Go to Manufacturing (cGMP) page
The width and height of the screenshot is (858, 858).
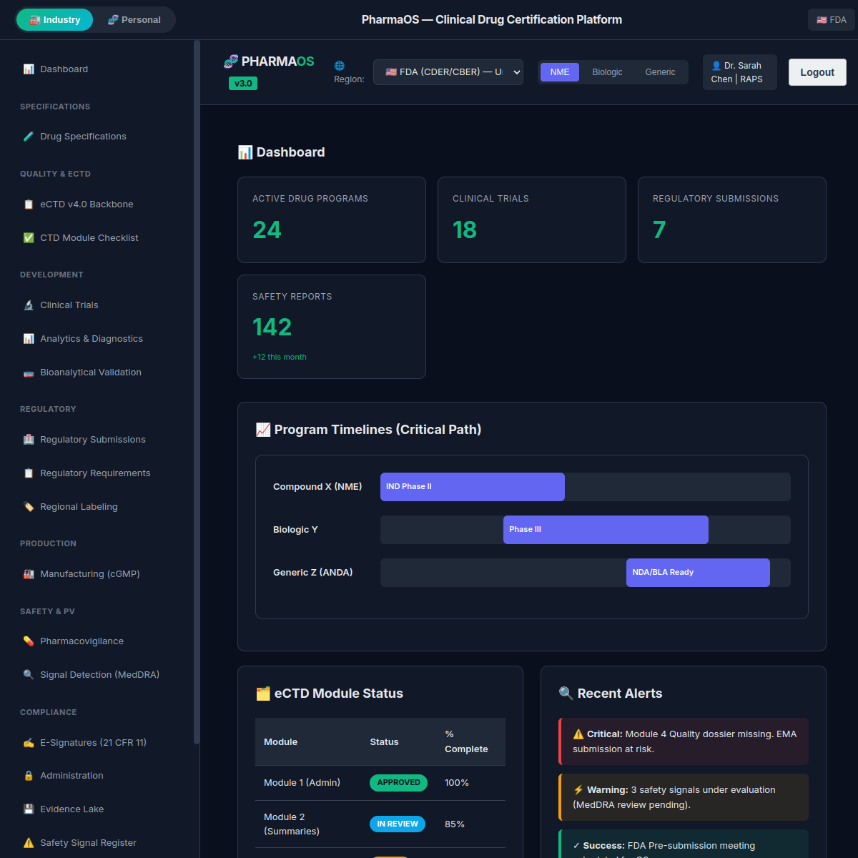click(89, 574)
